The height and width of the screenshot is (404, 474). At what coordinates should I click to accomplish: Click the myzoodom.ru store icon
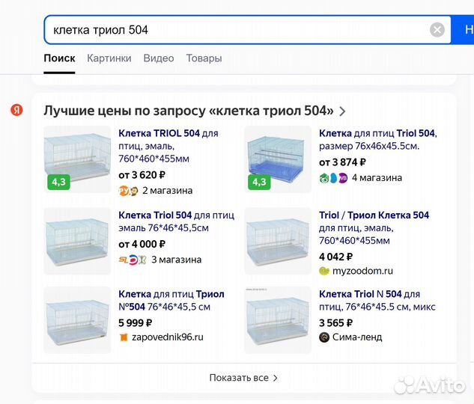[x=324, y=271]
